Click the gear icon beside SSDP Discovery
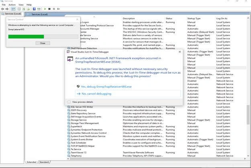The image size is (251, 168). pyautogui.click(x=69, y=110)
